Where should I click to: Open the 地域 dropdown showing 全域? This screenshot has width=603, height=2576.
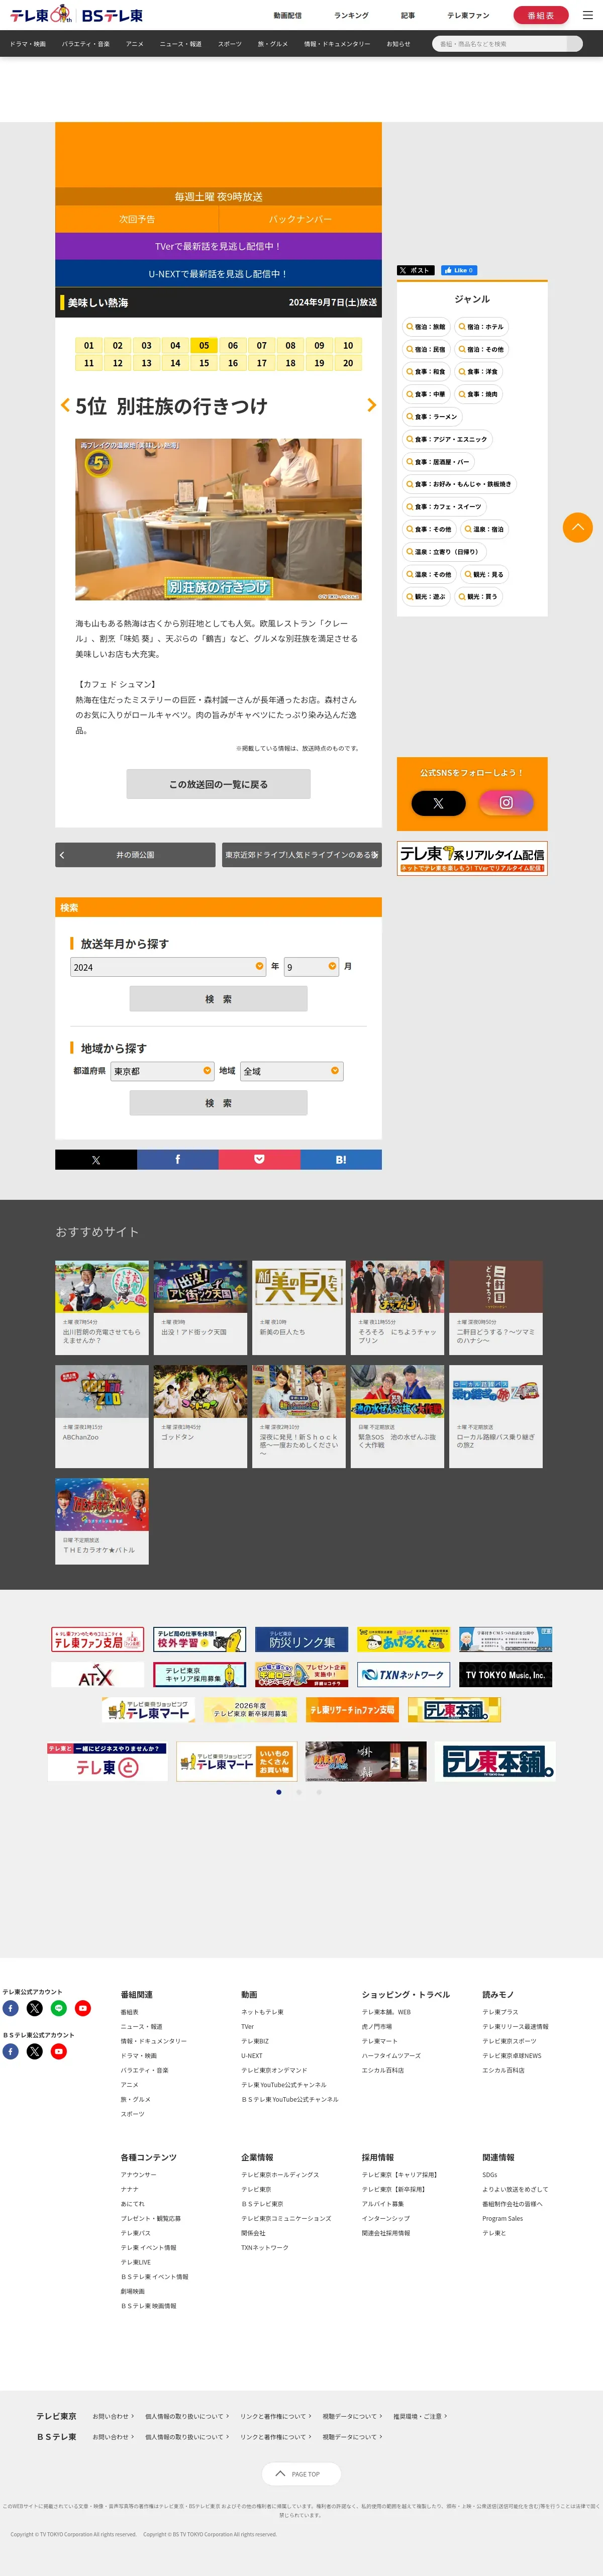(x=292, y=1071)
